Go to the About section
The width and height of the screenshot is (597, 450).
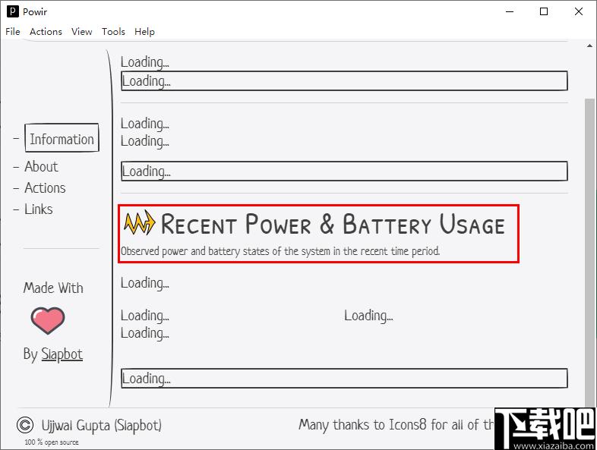click(41, 167)
